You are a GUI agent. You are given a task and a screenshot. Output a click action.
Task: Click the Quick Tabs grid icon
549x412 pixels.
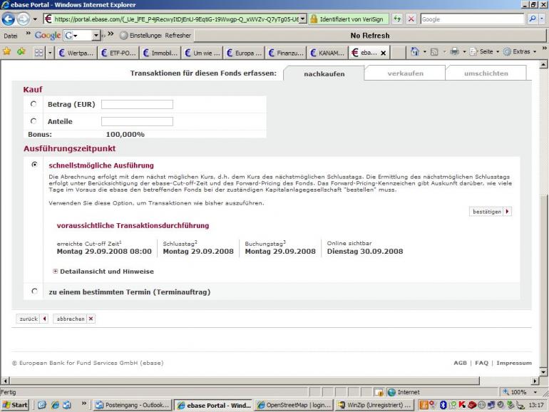coord(39,53)
